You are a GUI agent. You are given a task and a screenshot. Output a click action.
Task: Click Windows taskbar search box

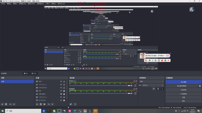coord(23,111)
